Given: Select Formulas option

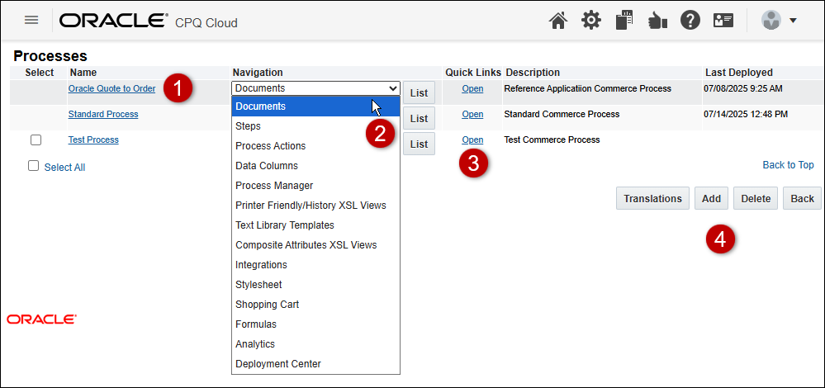Looking at the screenshot, I should point(315,324).
